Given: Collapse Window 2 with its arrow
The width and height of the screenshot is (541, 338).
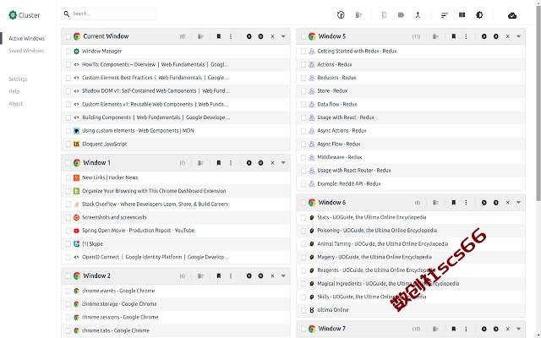Looking at the screenshot, I should 283,276.
